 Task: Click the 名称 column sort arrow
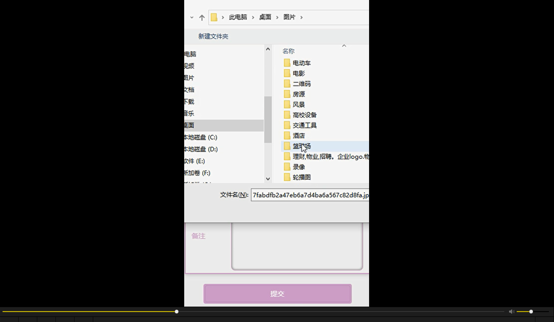(x=344, y=45)
